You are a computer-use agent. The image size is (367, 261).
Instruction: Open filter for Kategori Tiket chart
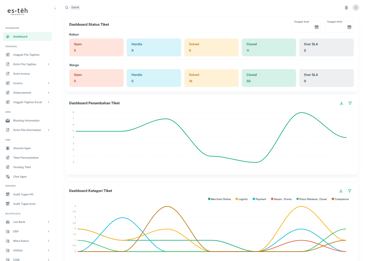pyautogui.click(x=349, y=191)
